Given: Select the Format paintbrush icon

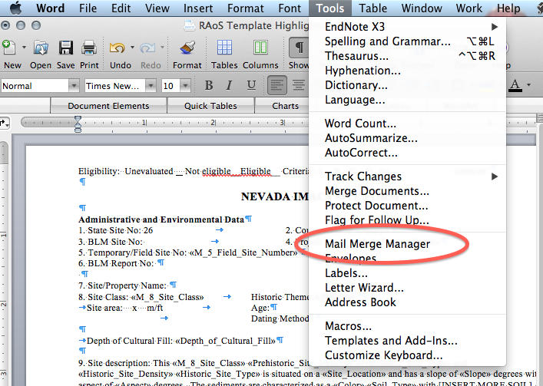Looking at the screenshot, I should (x=187, y=48).
